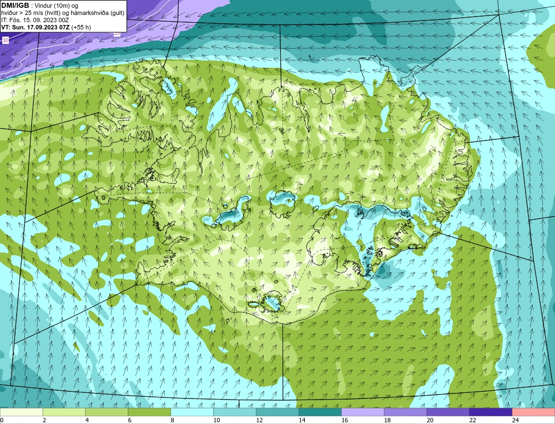Click the valid time 'VT: Sun. 17.09.2023 07Z'

point(36,27)
